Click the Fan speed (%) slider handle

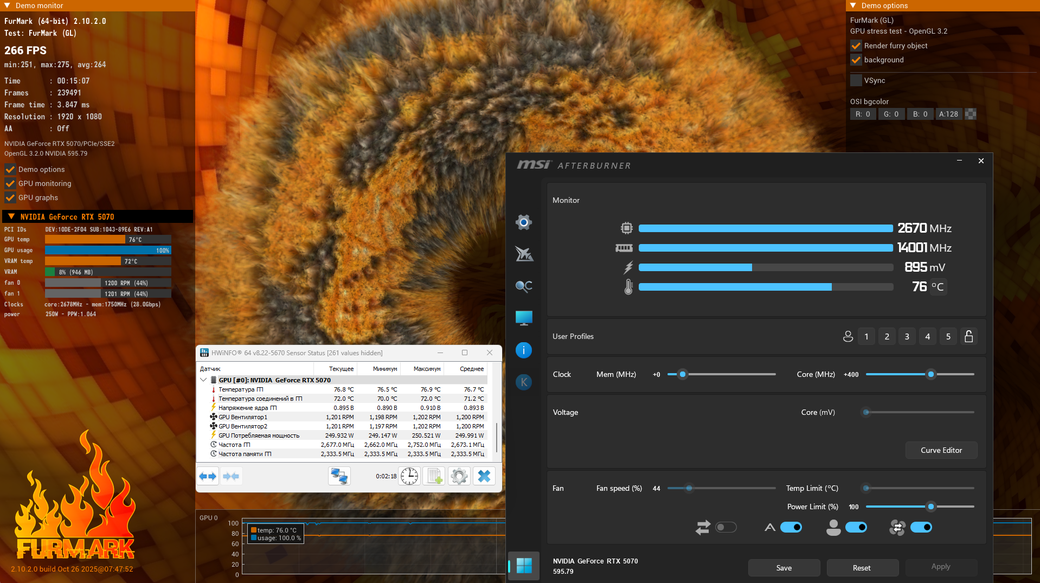(689, 488)
